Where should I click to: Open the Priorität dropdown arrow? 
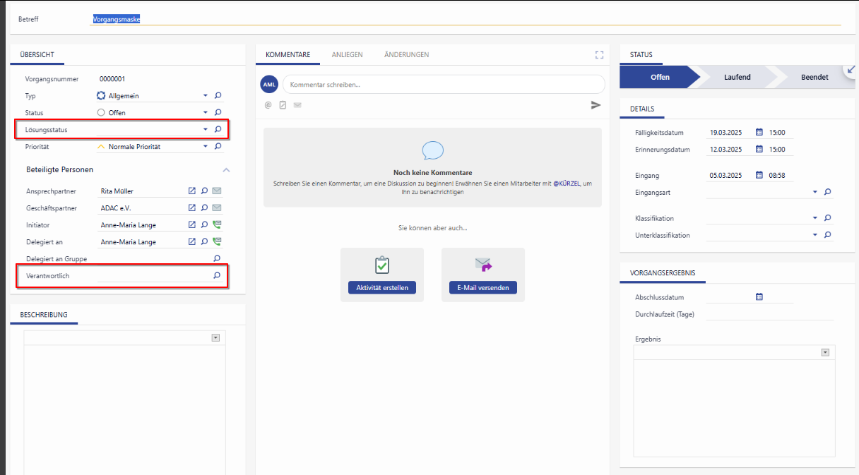point(206,147)
